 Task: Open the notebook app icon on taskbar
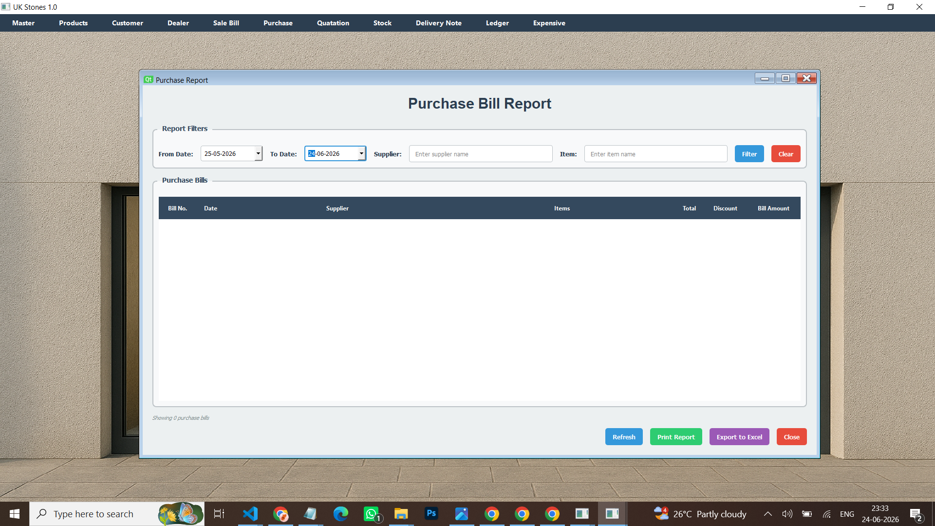[311, 514]
